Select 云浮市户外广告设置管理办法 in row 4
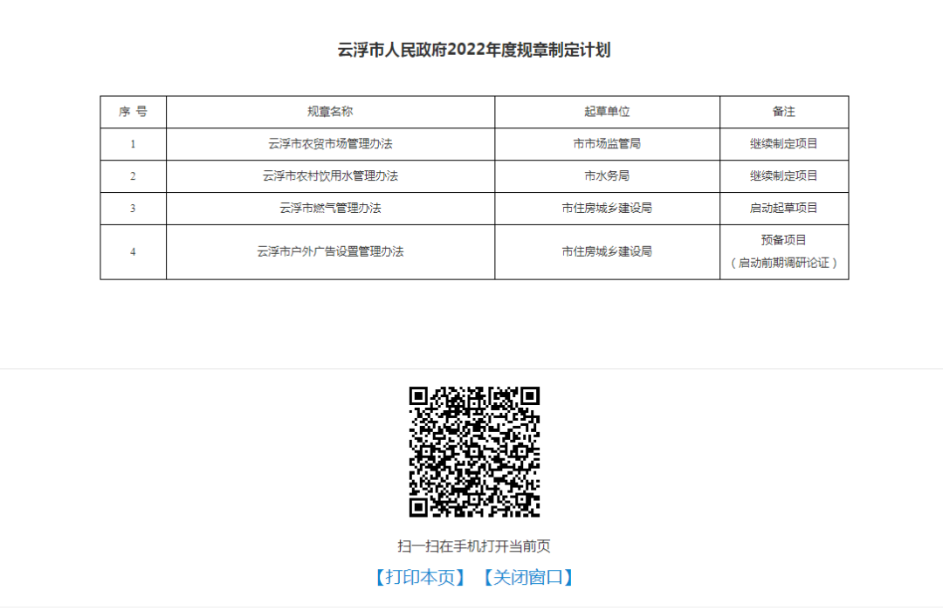Viewport: 943px width, 611px height. click(330, 251)
